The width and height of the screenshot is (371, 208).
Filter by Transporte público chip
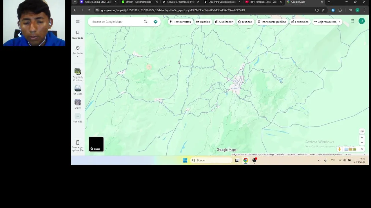pos(272,22)
